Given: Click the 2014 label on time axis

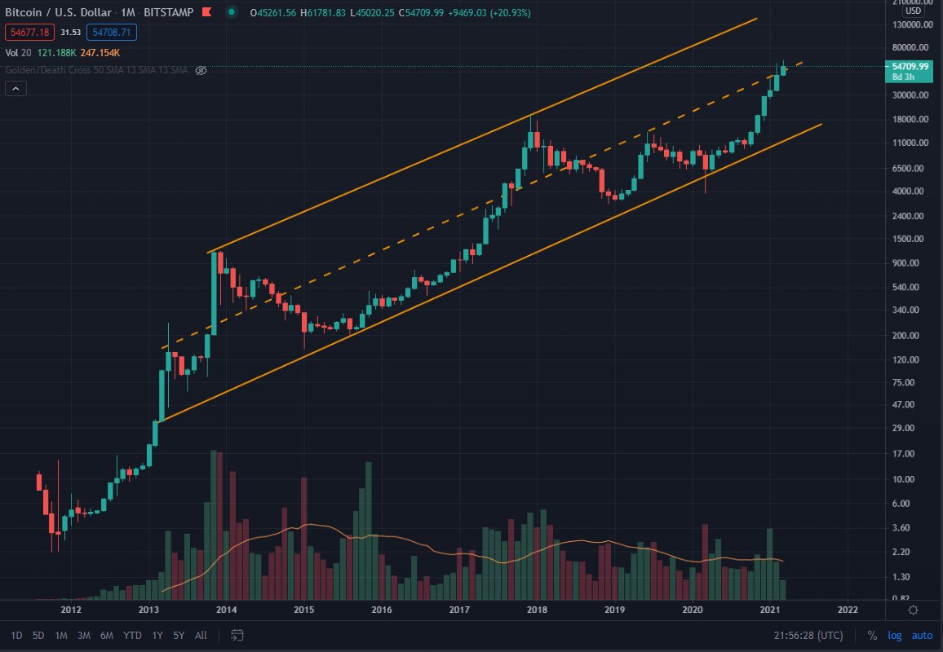Looking at the screenshot, I should [x=226, y=610].
